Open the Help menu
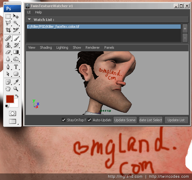Image resolution: width=192 pixels, height=180 pixels. click(38, 12)
